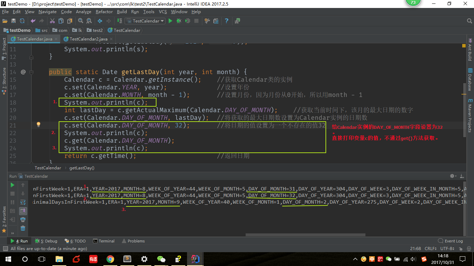The image size is (474, 266).
Task: Toggle the Maven Projects side panel
Action: [470, 116]
